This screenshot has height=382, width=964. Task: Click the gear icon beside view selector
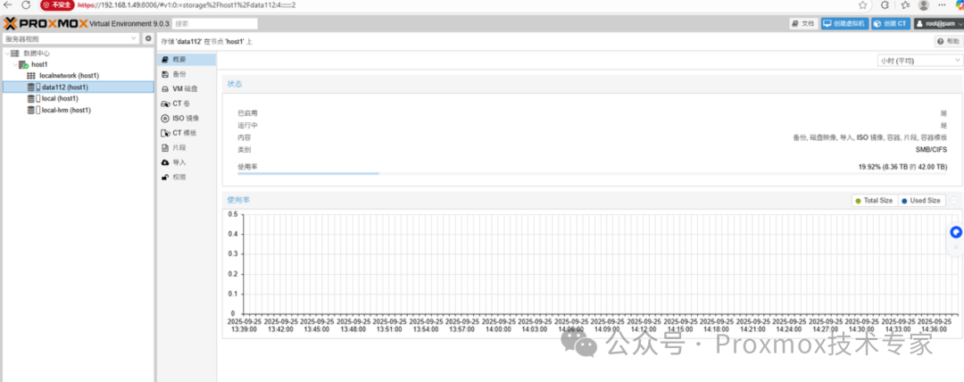click(148, 38)
